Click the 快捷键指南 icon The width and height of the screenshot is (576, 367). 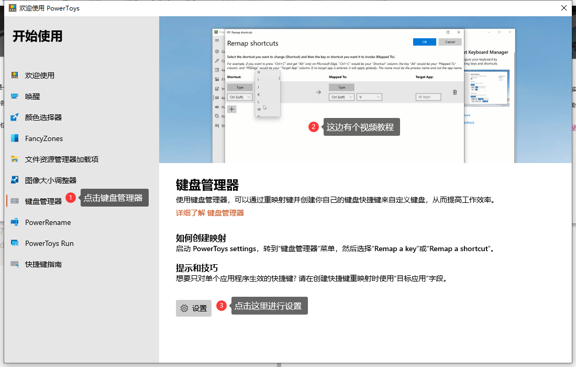coord(15,264)
